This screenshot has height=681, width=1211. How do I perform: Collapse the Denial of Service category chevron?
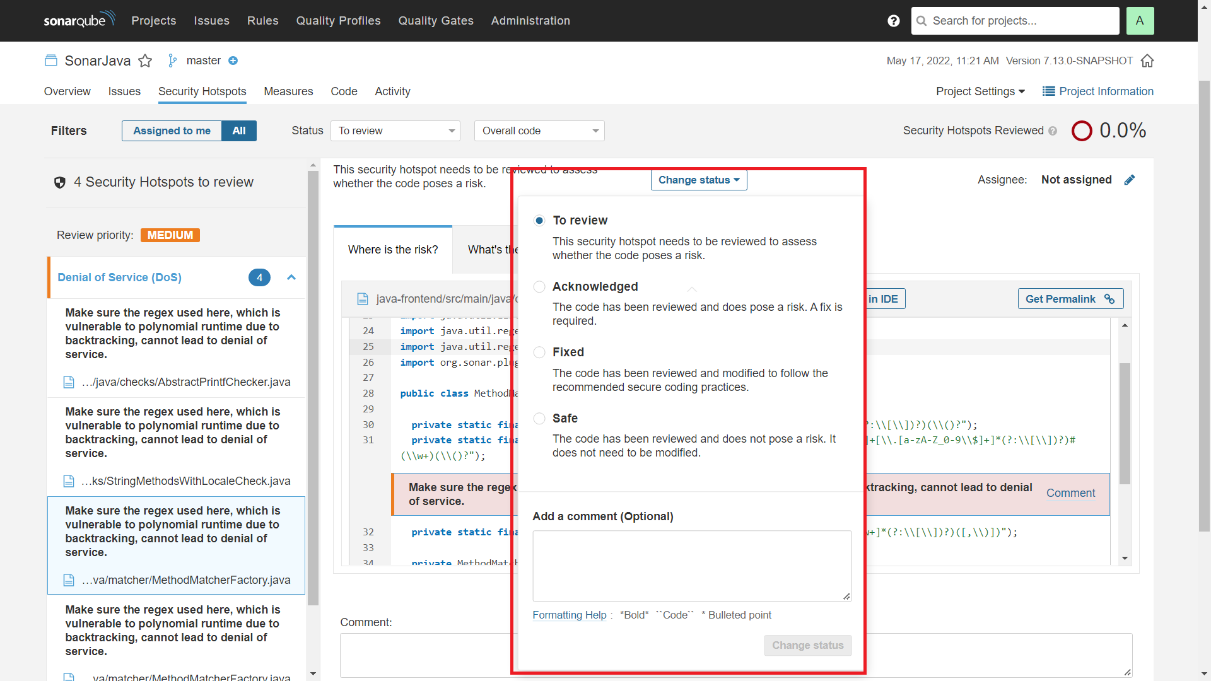(291, 277)
